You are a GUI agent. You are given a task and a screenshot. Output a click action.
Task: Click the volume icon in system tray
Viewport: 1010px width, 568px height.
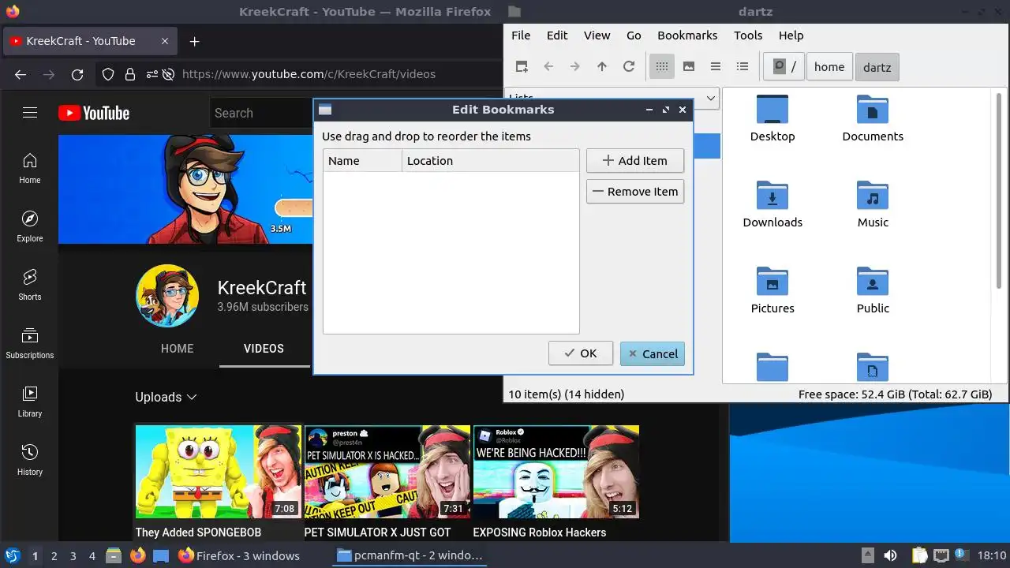coord(890,556)
